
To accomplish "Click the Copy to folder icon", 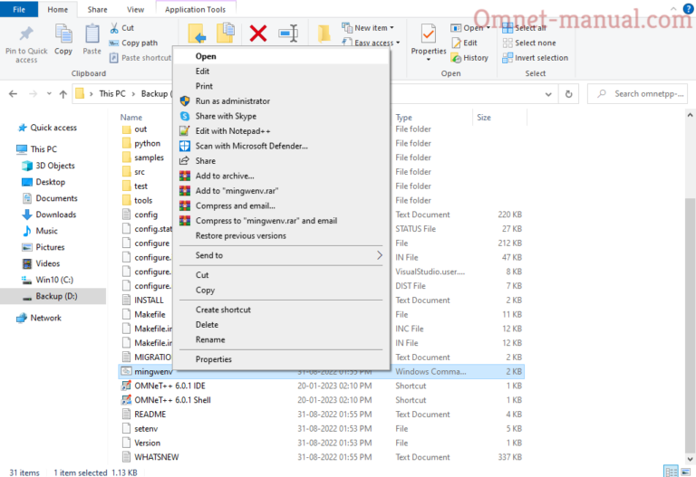I will coord(226,33).
